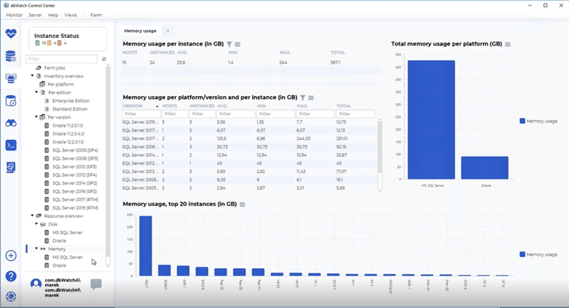Click the dbWatch Control Center app icon
Screen dimensions: 569x308
click(x=6, y=6)
